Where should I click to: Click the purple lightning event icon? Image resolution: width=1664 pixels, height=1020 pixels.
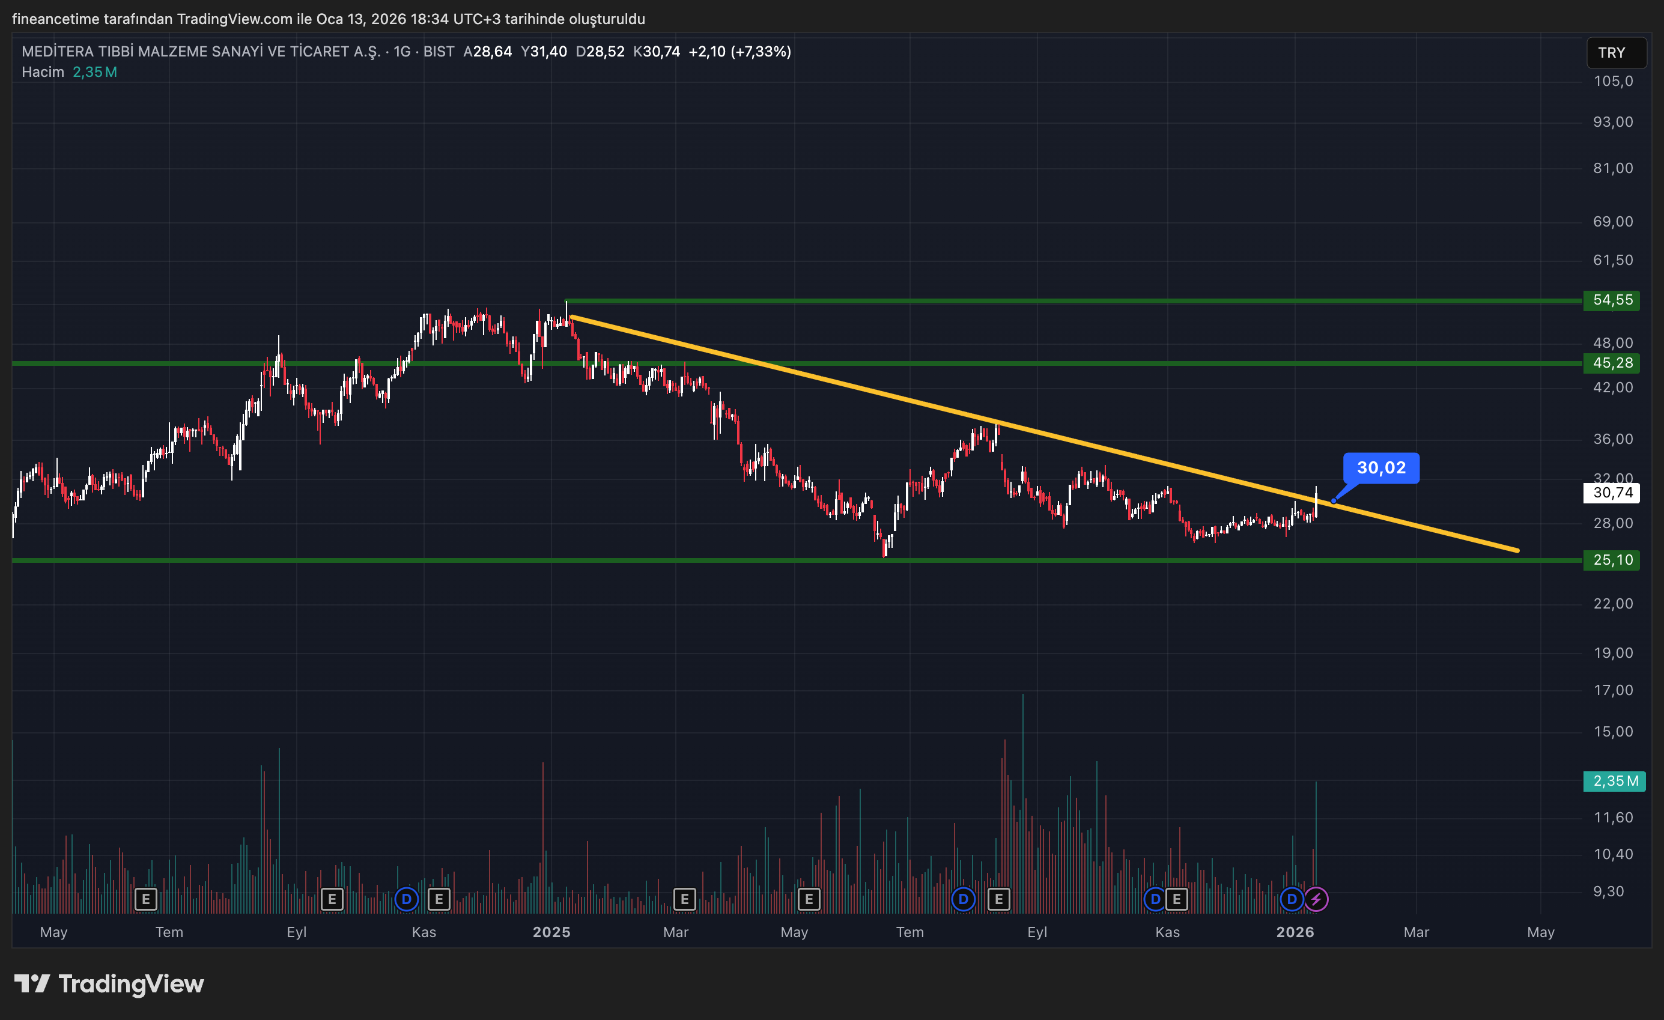[x=1316, y=899]
